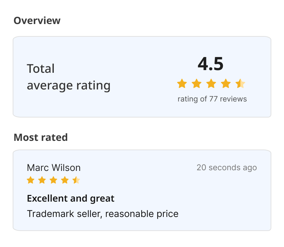This screenshot has width=284, height=247.
Task: Select the Overview section heading
Action: [x=37, y=21]
